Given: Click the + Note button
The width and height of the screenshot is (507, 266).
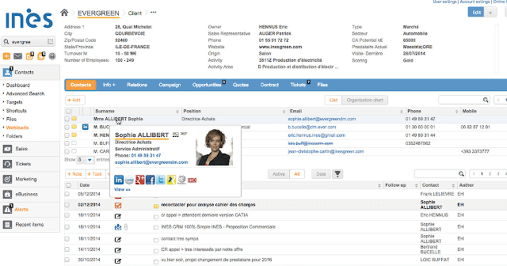Looking at the screenshot, I should pos(75,174).
